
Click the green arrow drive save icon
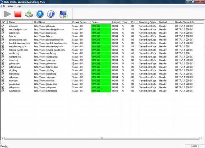(x=29, y=14)
